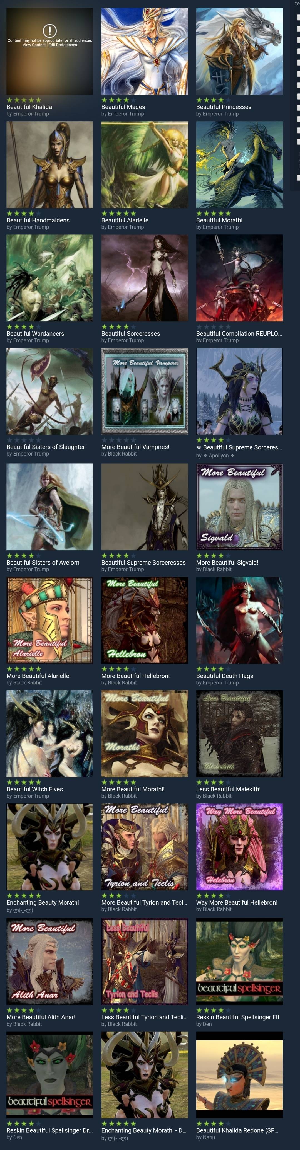Open the Edit Preferences link
Screen dimensions: 300x1150
(63, 45)
